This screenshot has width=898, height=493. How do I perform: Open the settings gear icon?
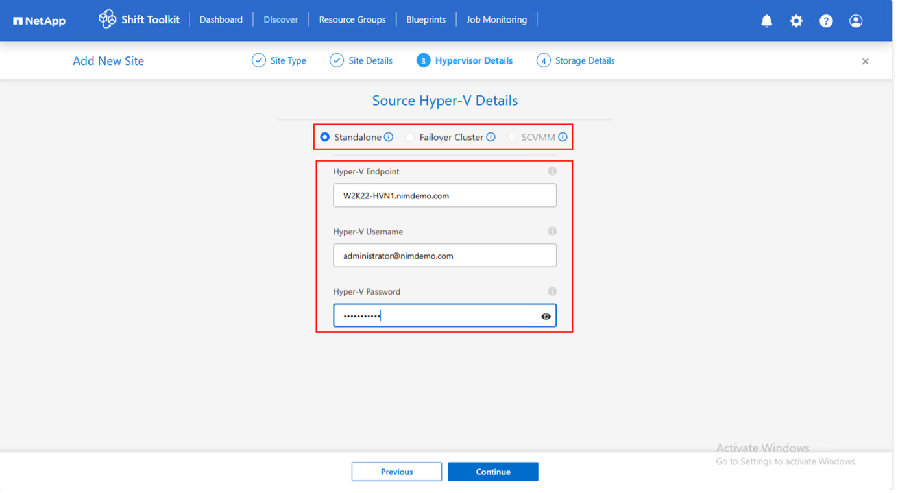pyautogui.click(x=796, y=21)
